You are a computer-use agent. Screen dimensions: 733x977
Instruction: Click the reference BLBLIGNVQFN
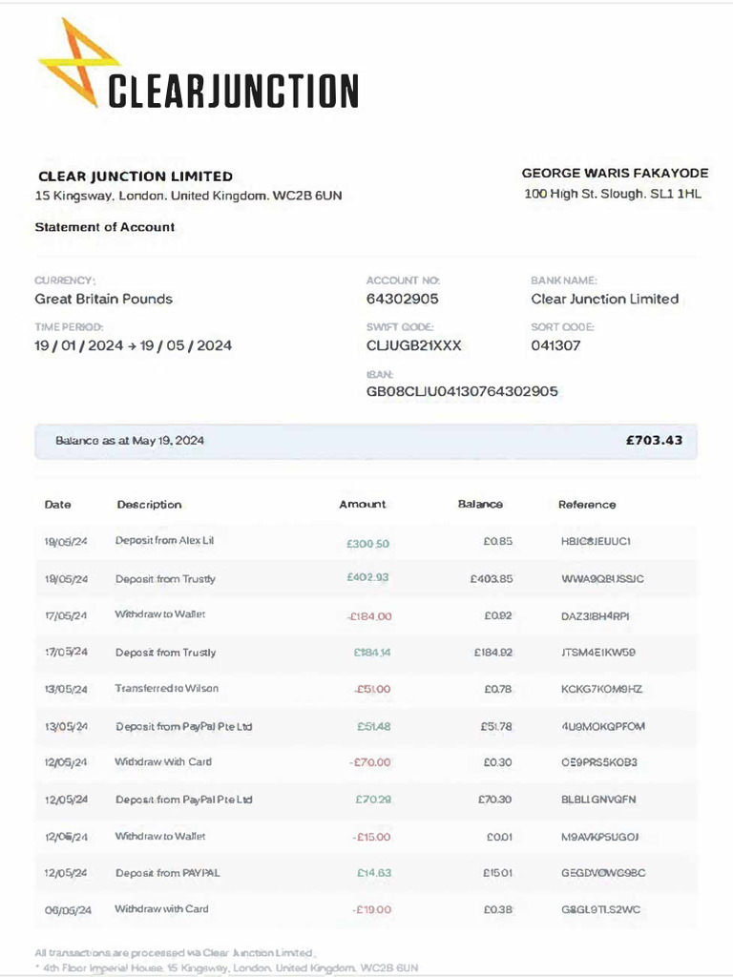[598, 800]
